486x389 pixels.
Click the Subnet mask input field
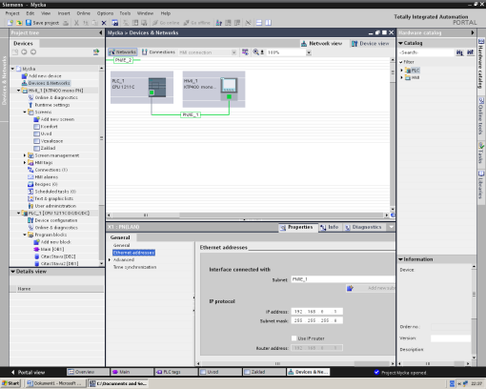tap(317, 320)
